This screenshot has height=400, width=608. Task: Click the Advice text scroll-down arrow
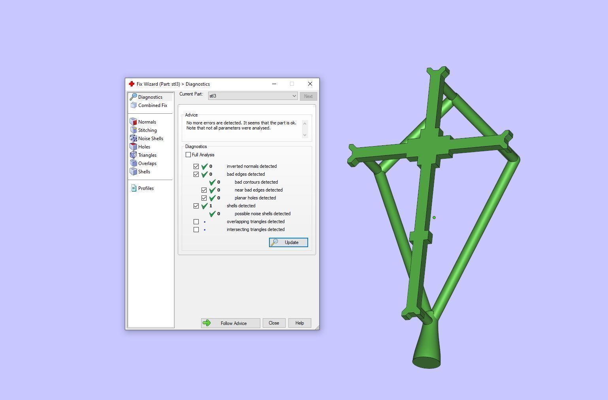coord(305,135)
